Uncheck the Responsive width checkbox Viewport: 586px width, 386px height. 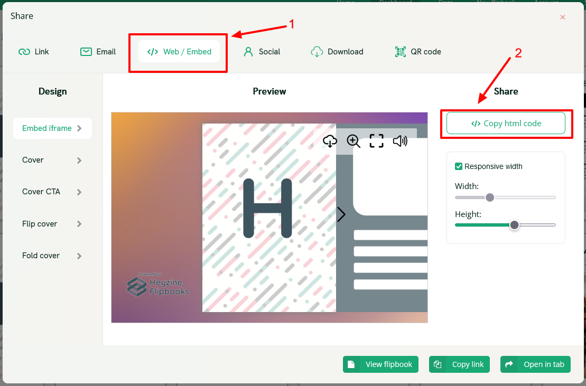(459, 166)
